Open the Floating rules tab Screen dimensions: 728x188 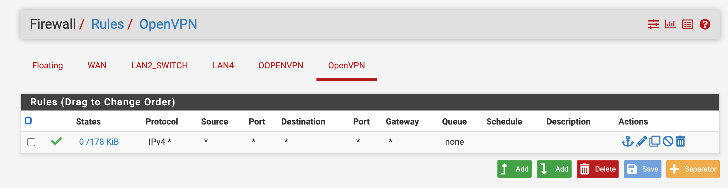click(x=47, y=65)
